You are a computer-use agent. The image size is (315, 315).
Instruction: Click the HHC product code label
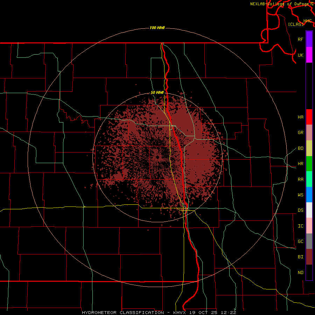[308, 21]
